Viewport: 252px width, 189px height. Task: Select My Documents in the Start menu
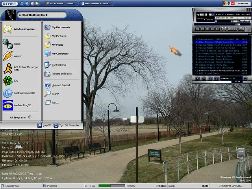(x=61, y=28)
